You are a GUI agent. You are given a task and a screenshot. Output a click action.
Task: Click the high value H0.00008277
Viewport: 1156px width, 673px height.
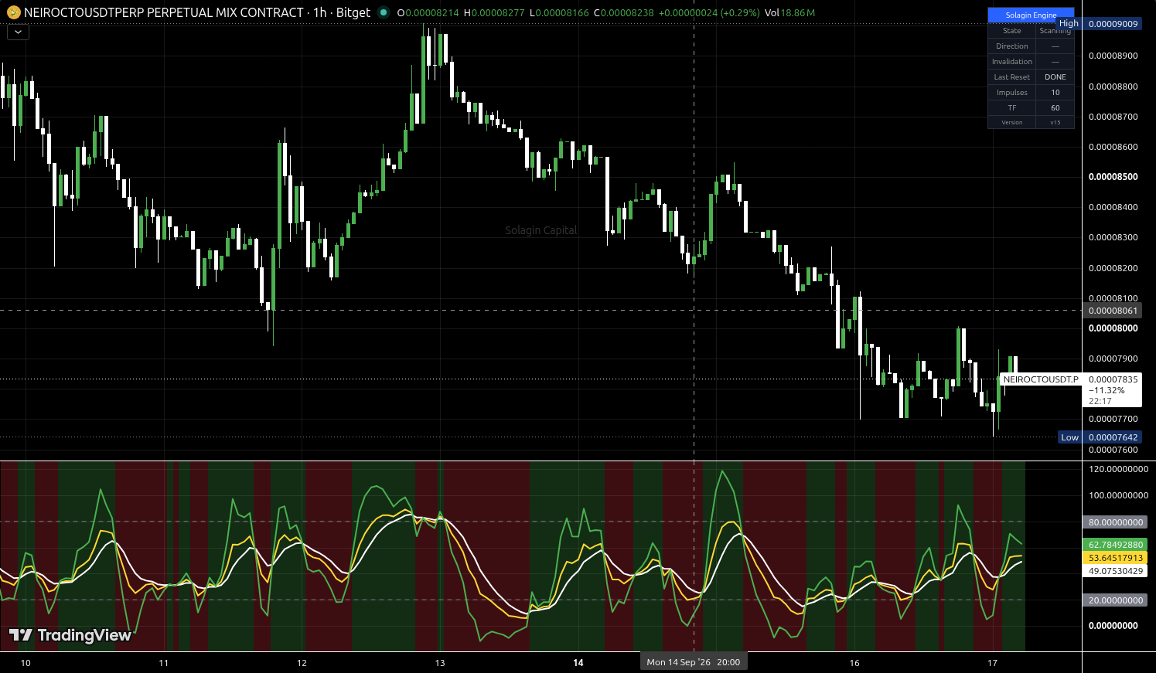point(494,13)
